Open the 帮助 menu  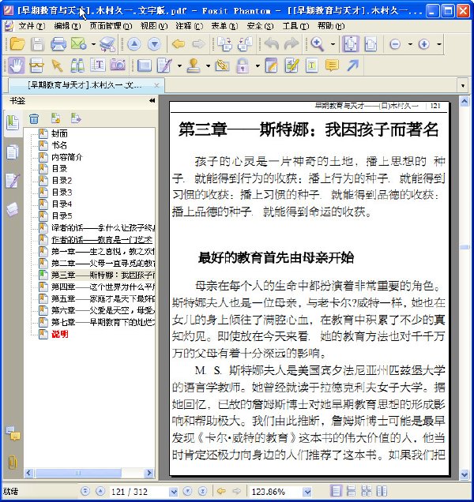pos(331,26)
